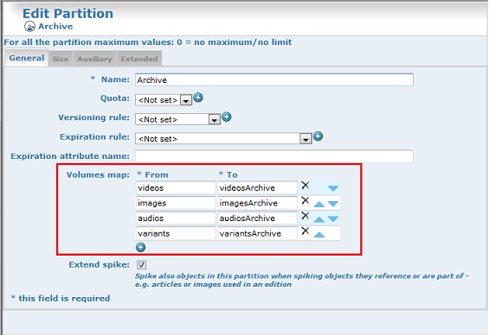Click the To field containing audiosArchive
The image size is (489, 335).
pyautogui.click(x=257, y=218)
